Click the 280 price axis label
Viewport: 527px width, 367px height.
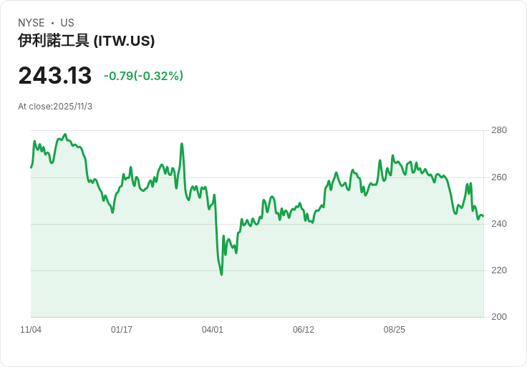[x=499, y=130]
